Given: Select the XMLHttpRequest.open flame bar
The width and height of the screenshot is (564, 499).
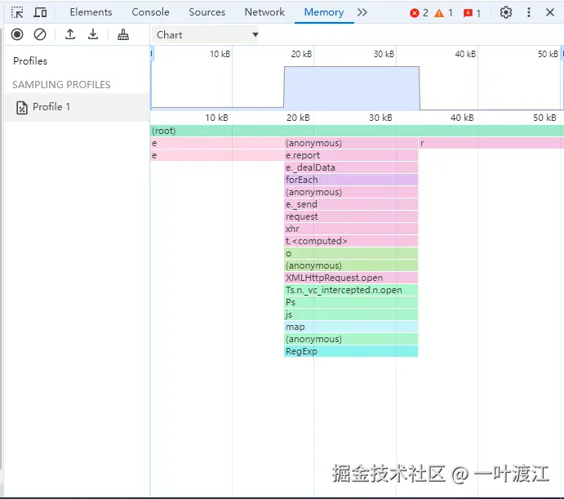Looking at the screenshot, I should (x=351, y=278).
